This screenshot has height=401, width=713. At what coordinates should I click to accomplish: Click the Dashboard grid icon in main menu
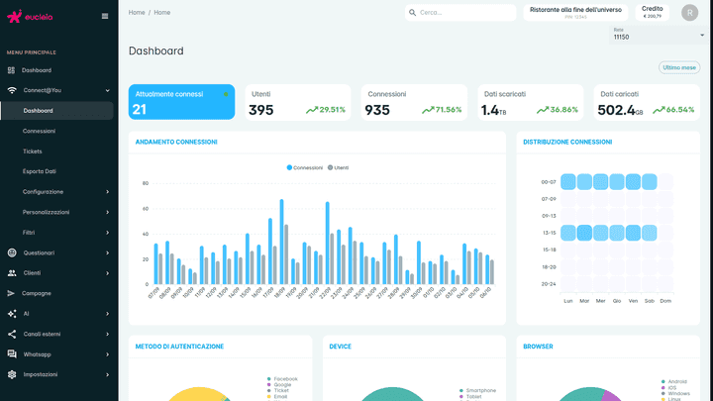point(11,70)
